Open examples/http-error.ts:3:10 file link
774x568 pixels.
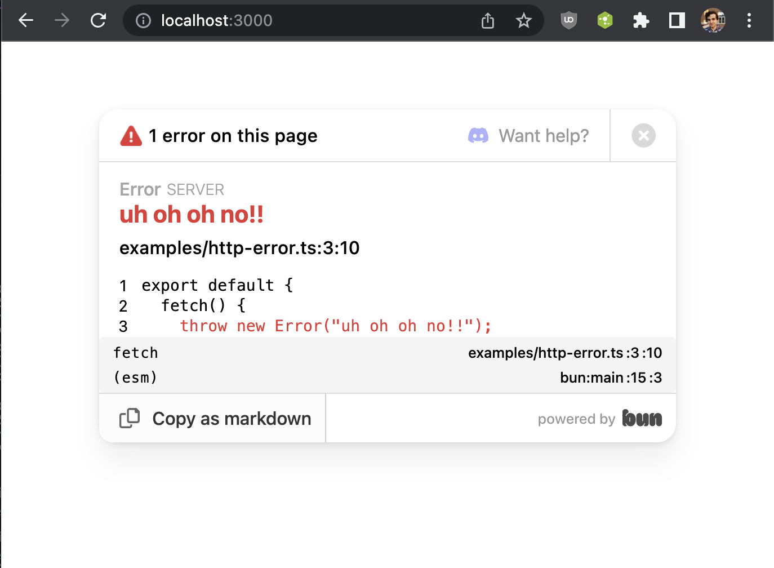[239, 248]
